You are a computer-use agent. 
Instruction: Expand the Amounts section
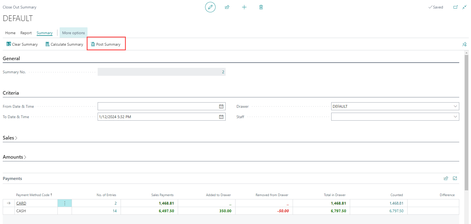14,157
